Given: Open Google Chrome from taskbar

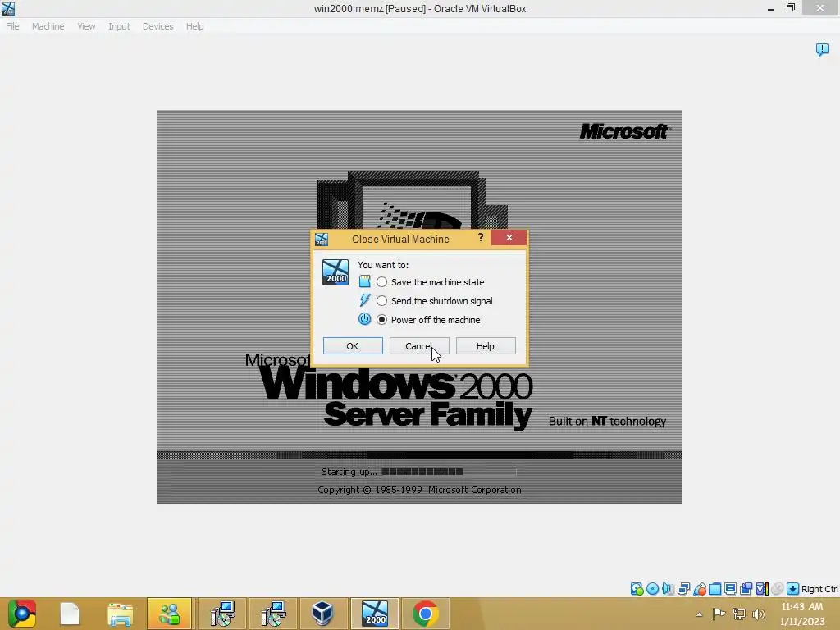Looking at the screenshot, I should (x=426, y=614).
